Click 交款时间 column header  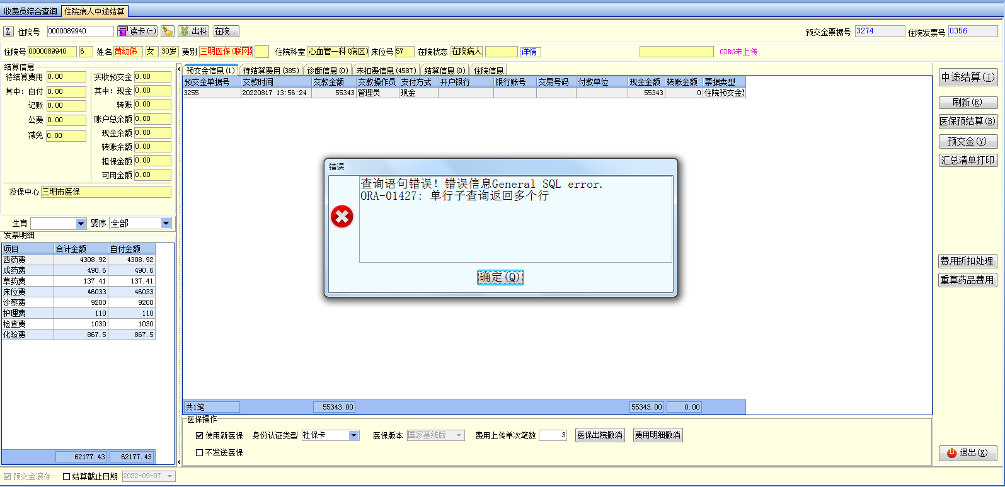276,82
